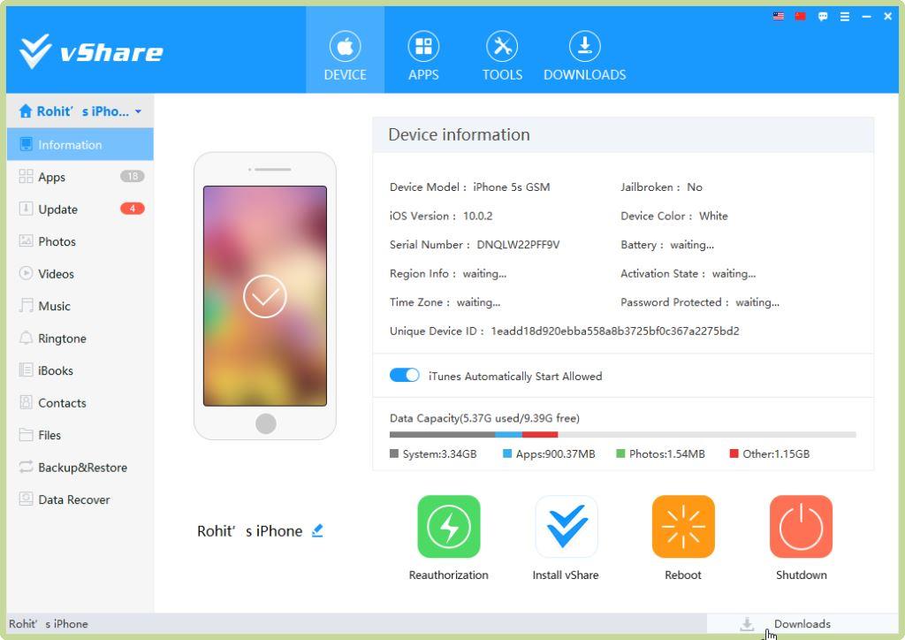Open iBooks in the sidebar

[x=80, y=370]
